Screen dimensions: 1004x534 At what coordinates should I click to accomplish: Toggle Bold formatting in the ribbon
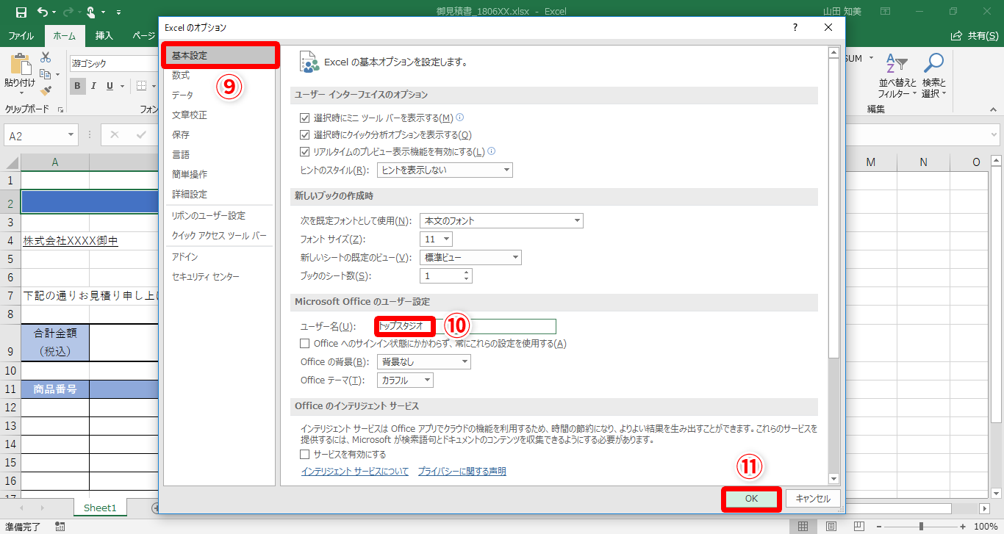pos(78,86)
